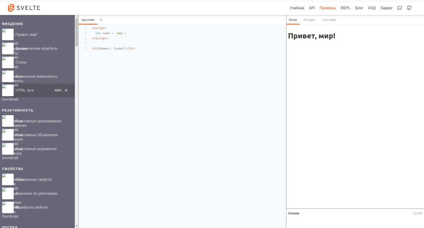Screen dimensions: 424x228
Task: Click the Реактивные объявления thumbnail
Action: (x=8, y=135)
